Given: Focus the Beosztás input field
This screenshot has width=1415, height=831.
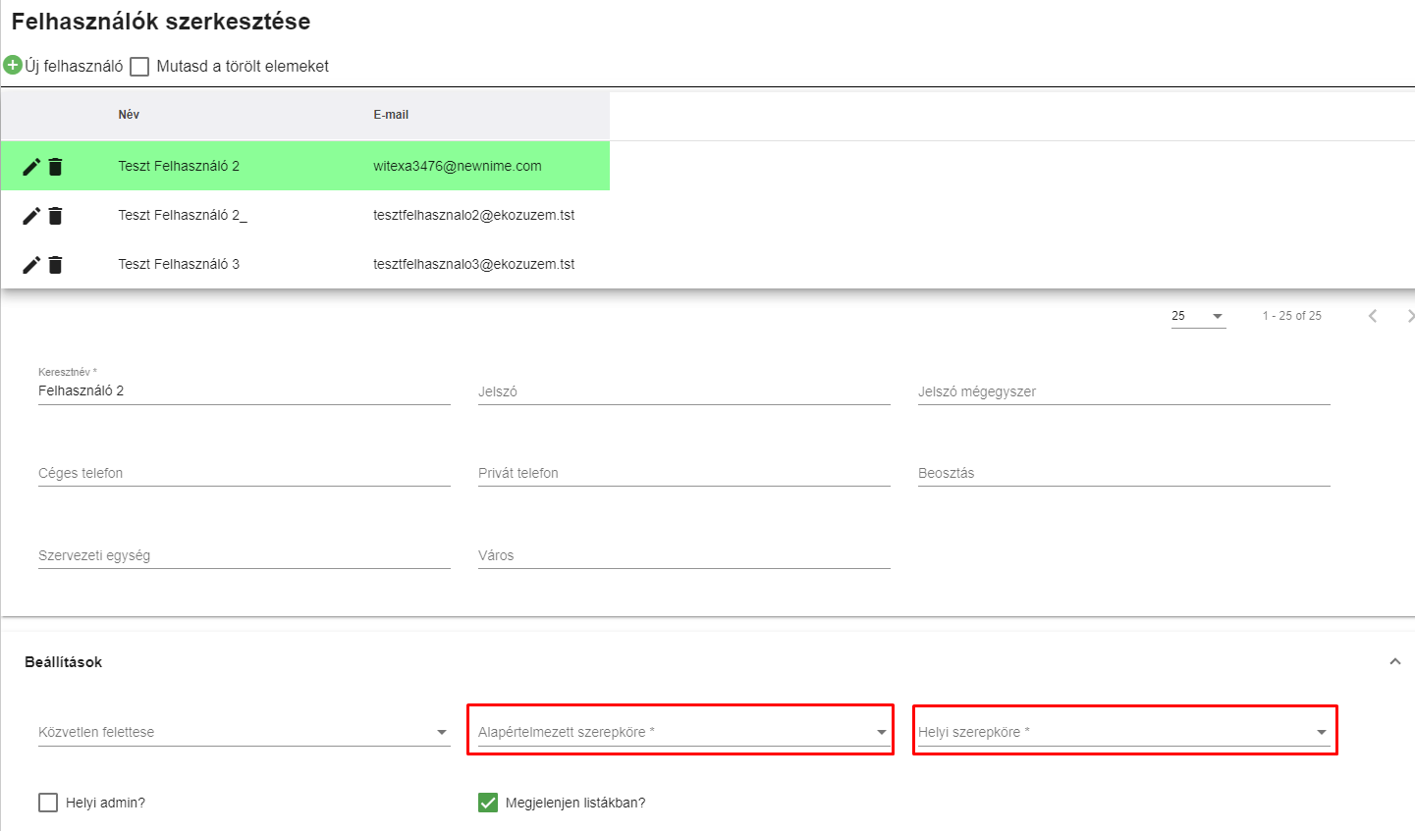Looking at the screenshot, I should pos(1124,473).
